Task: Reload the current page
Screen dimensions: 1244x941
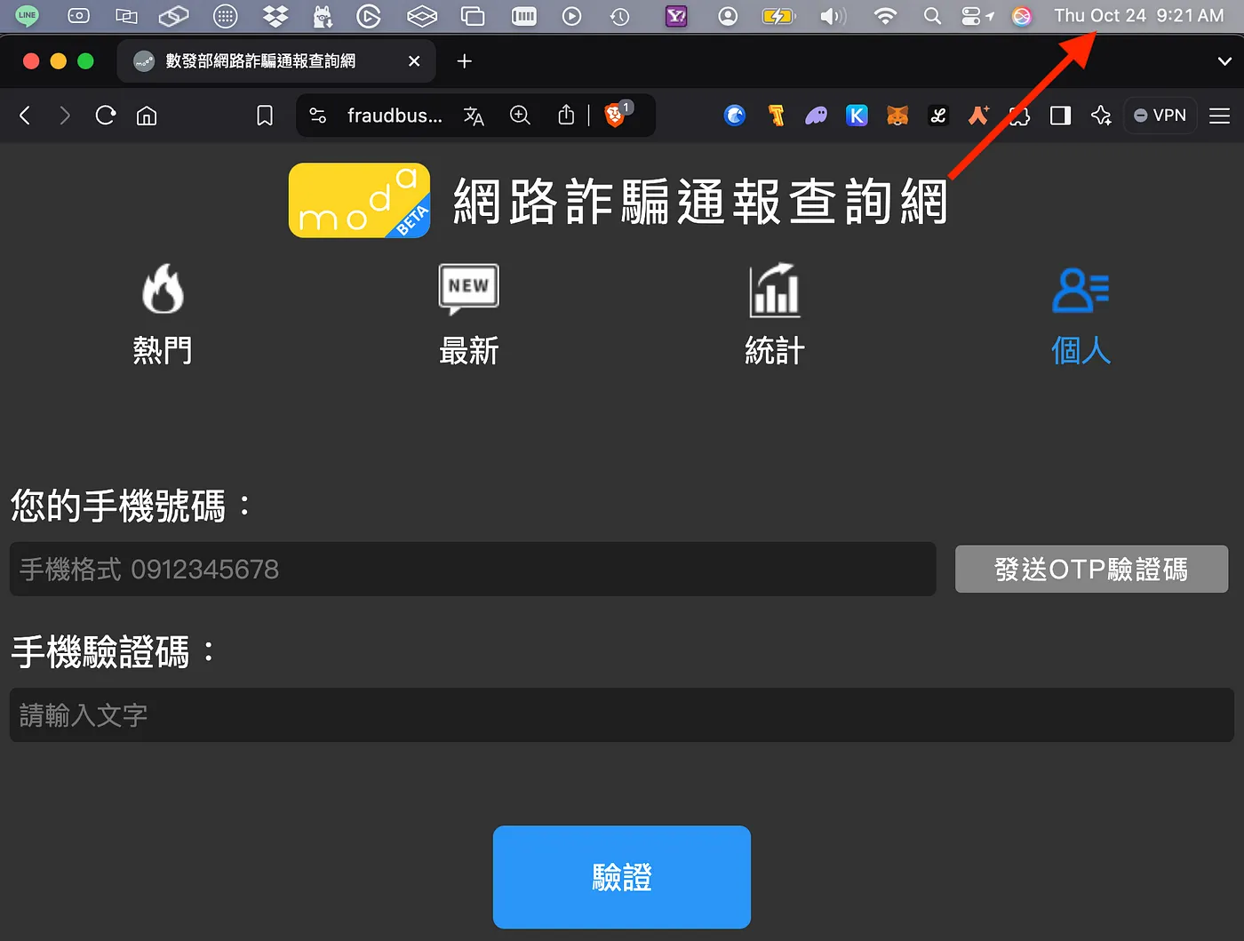Action: click(106, 116)
